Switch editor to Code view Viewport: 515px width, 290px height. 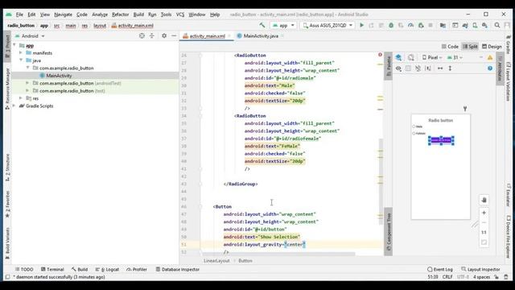(x=450, y=47)
